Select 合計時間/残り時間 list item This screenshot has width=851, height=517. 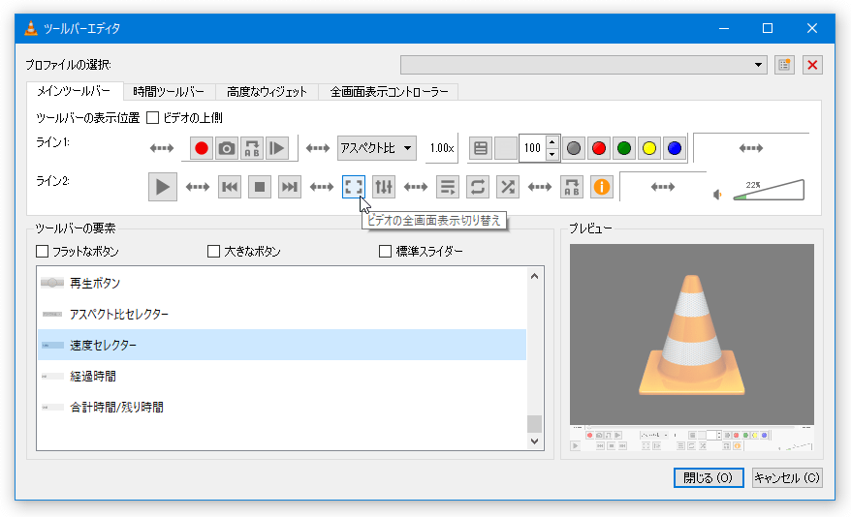coord(282,407)
